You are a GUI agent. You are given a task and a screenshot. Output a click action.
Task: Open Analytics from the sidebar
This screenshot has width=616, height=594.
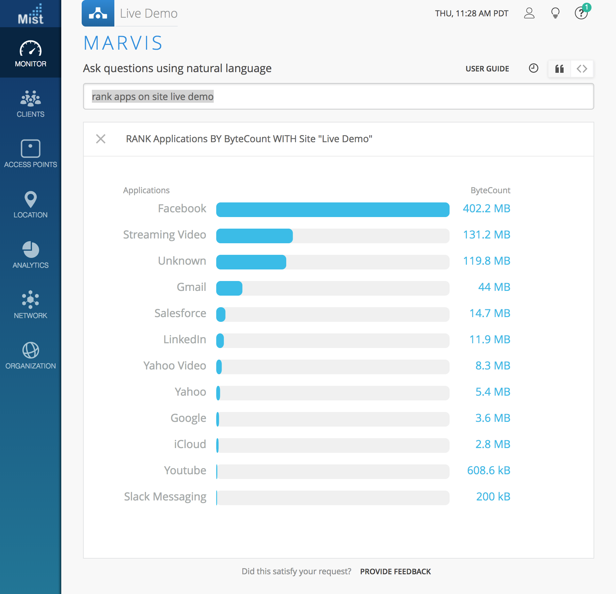[31, 255]
